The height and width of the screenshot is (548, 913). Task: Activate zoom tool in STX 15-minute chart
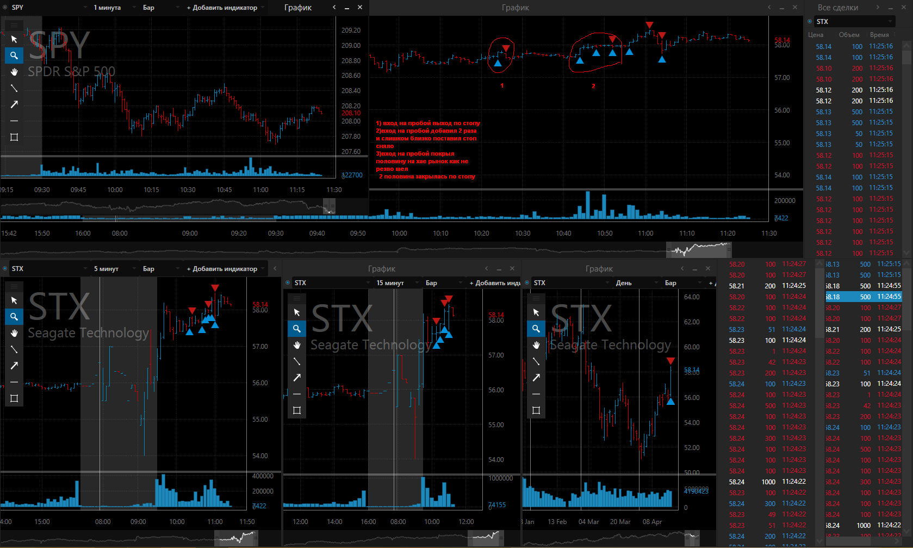tap(297, 329)
